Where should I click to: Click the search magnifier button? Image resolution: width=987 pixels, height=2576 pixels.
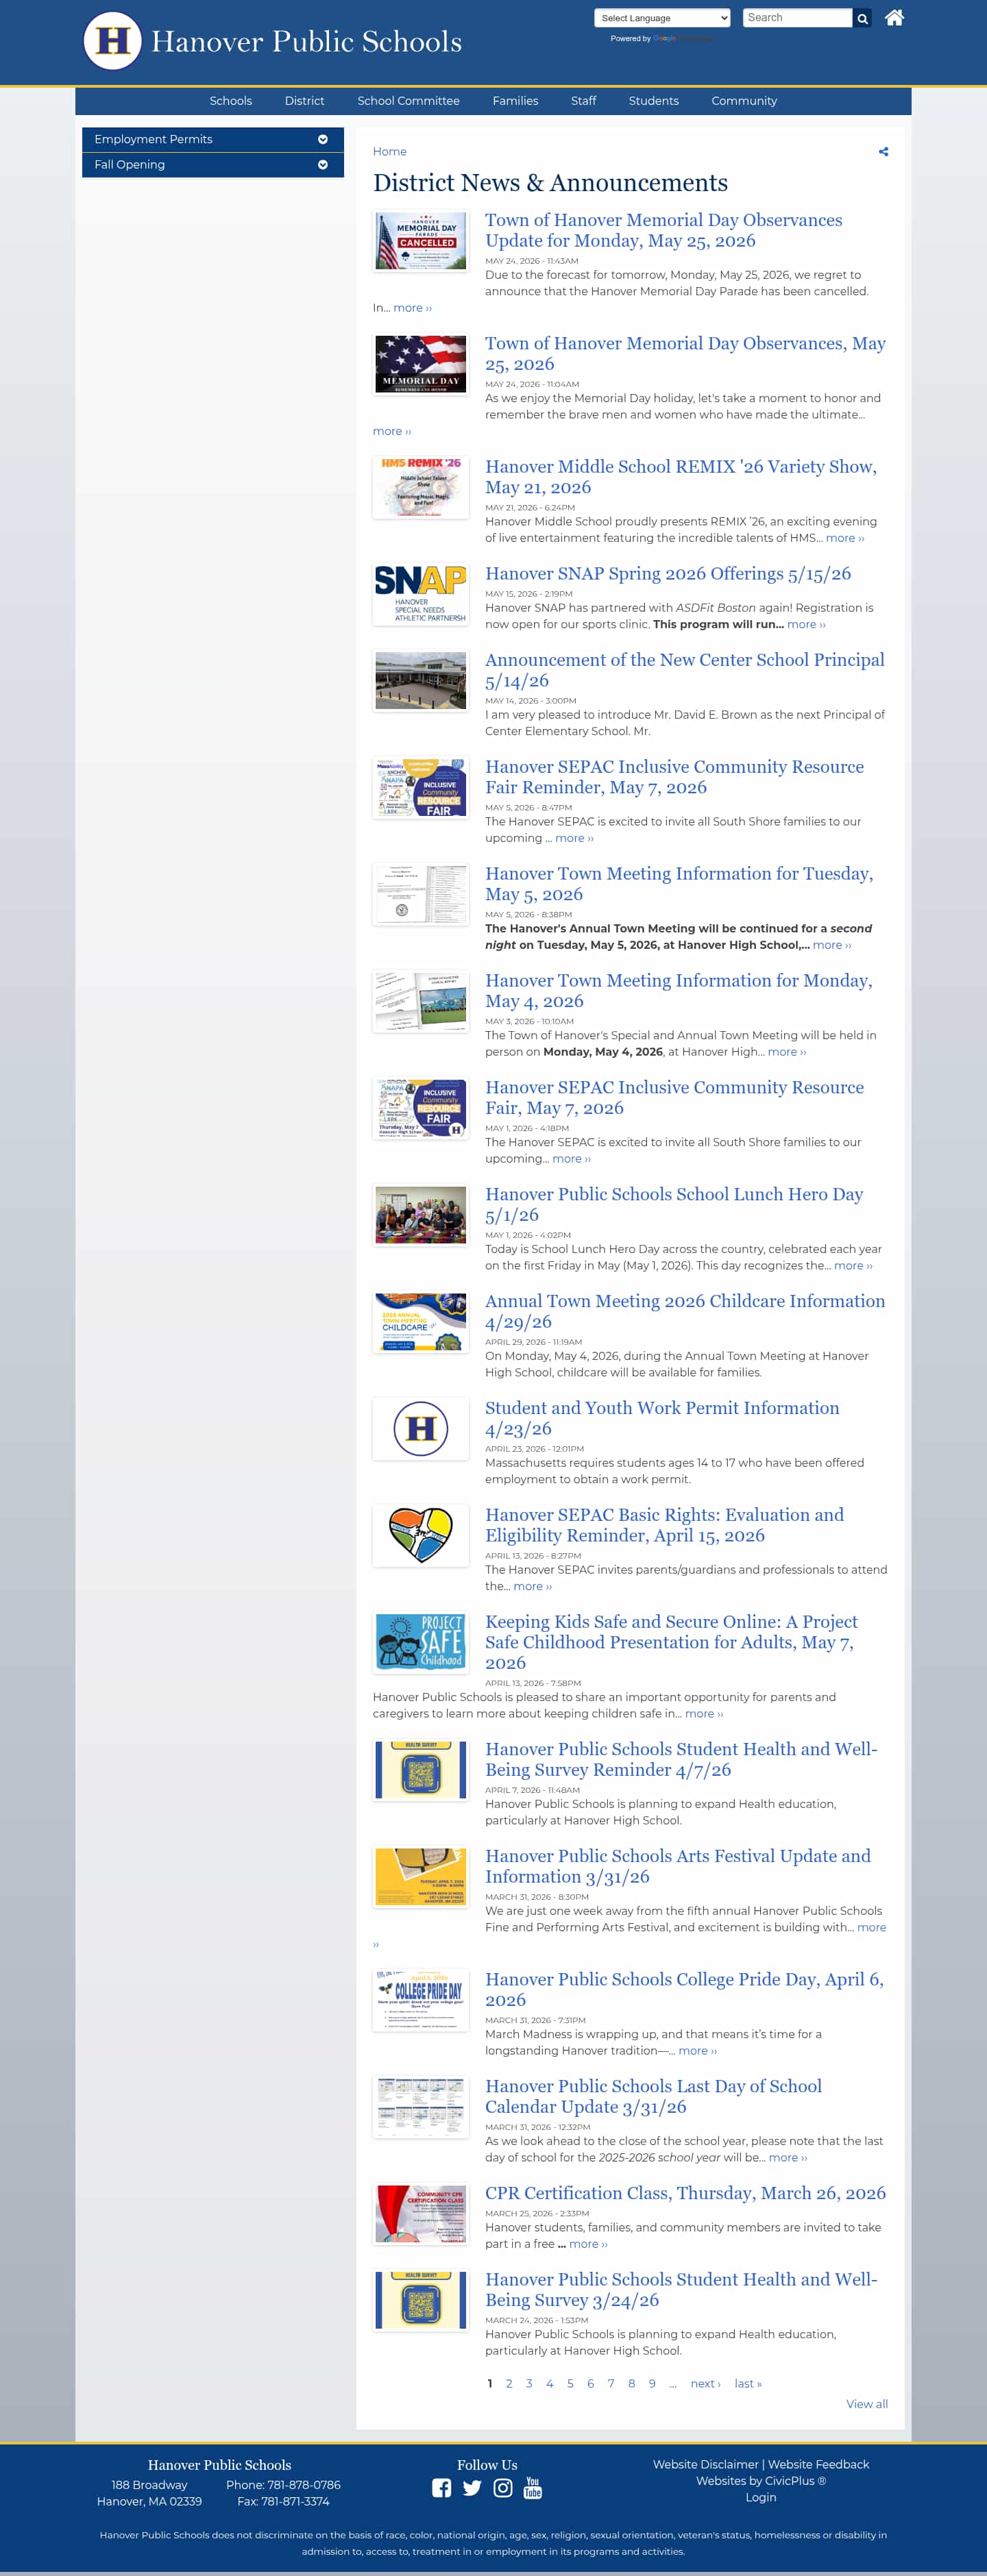[862, 18]
